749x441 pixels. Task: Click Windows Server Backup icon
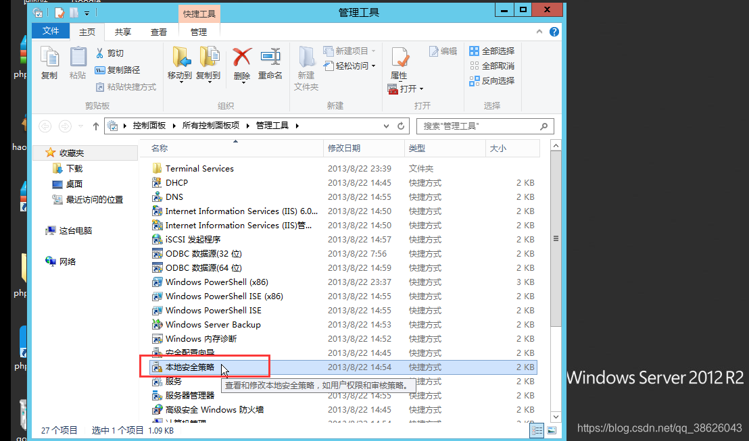[x=157, y=325]
